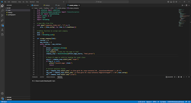Click the VS Code logo in the title bar
The image size is (191, 103).
(x=2, y=2)
